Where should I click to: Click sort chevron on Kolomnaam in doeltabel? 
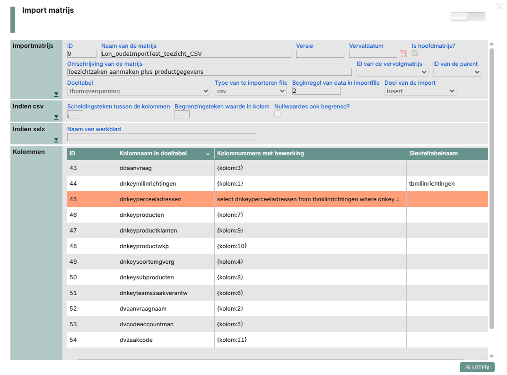208,154
